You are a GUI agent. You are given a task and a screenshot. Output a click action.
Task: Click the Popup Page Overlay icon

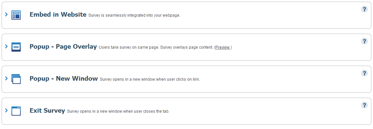click(16, 47)
